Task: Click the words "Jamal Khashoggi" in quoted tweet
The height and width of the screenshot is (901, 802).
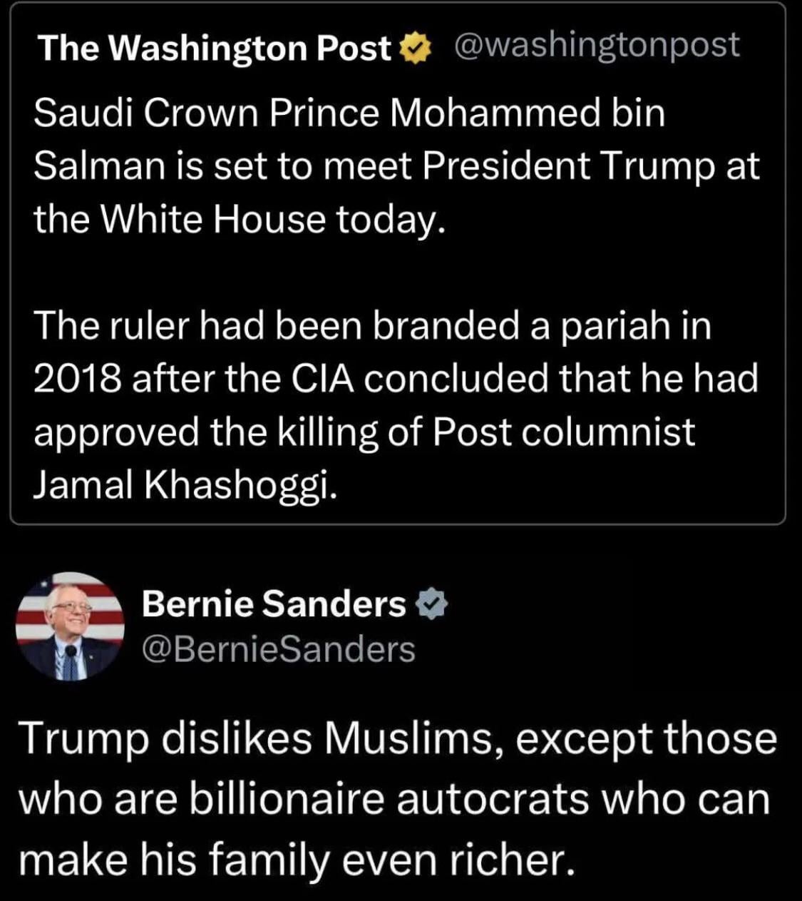Action: tap(184, 485)
